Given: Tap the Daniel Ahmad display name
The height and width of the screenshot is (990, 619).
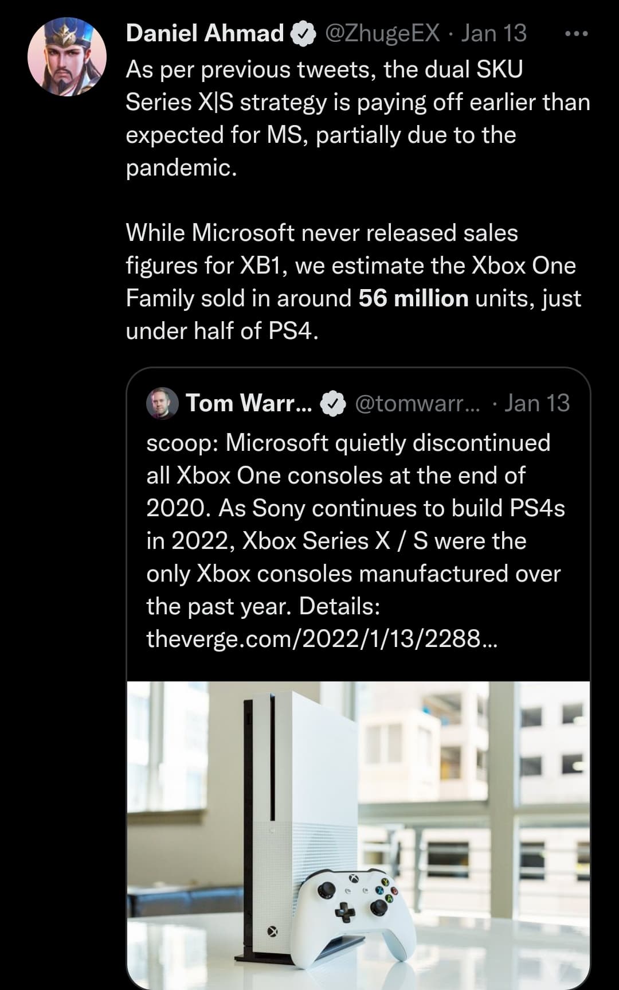Looking at the screenshot, I should (205, 33).
